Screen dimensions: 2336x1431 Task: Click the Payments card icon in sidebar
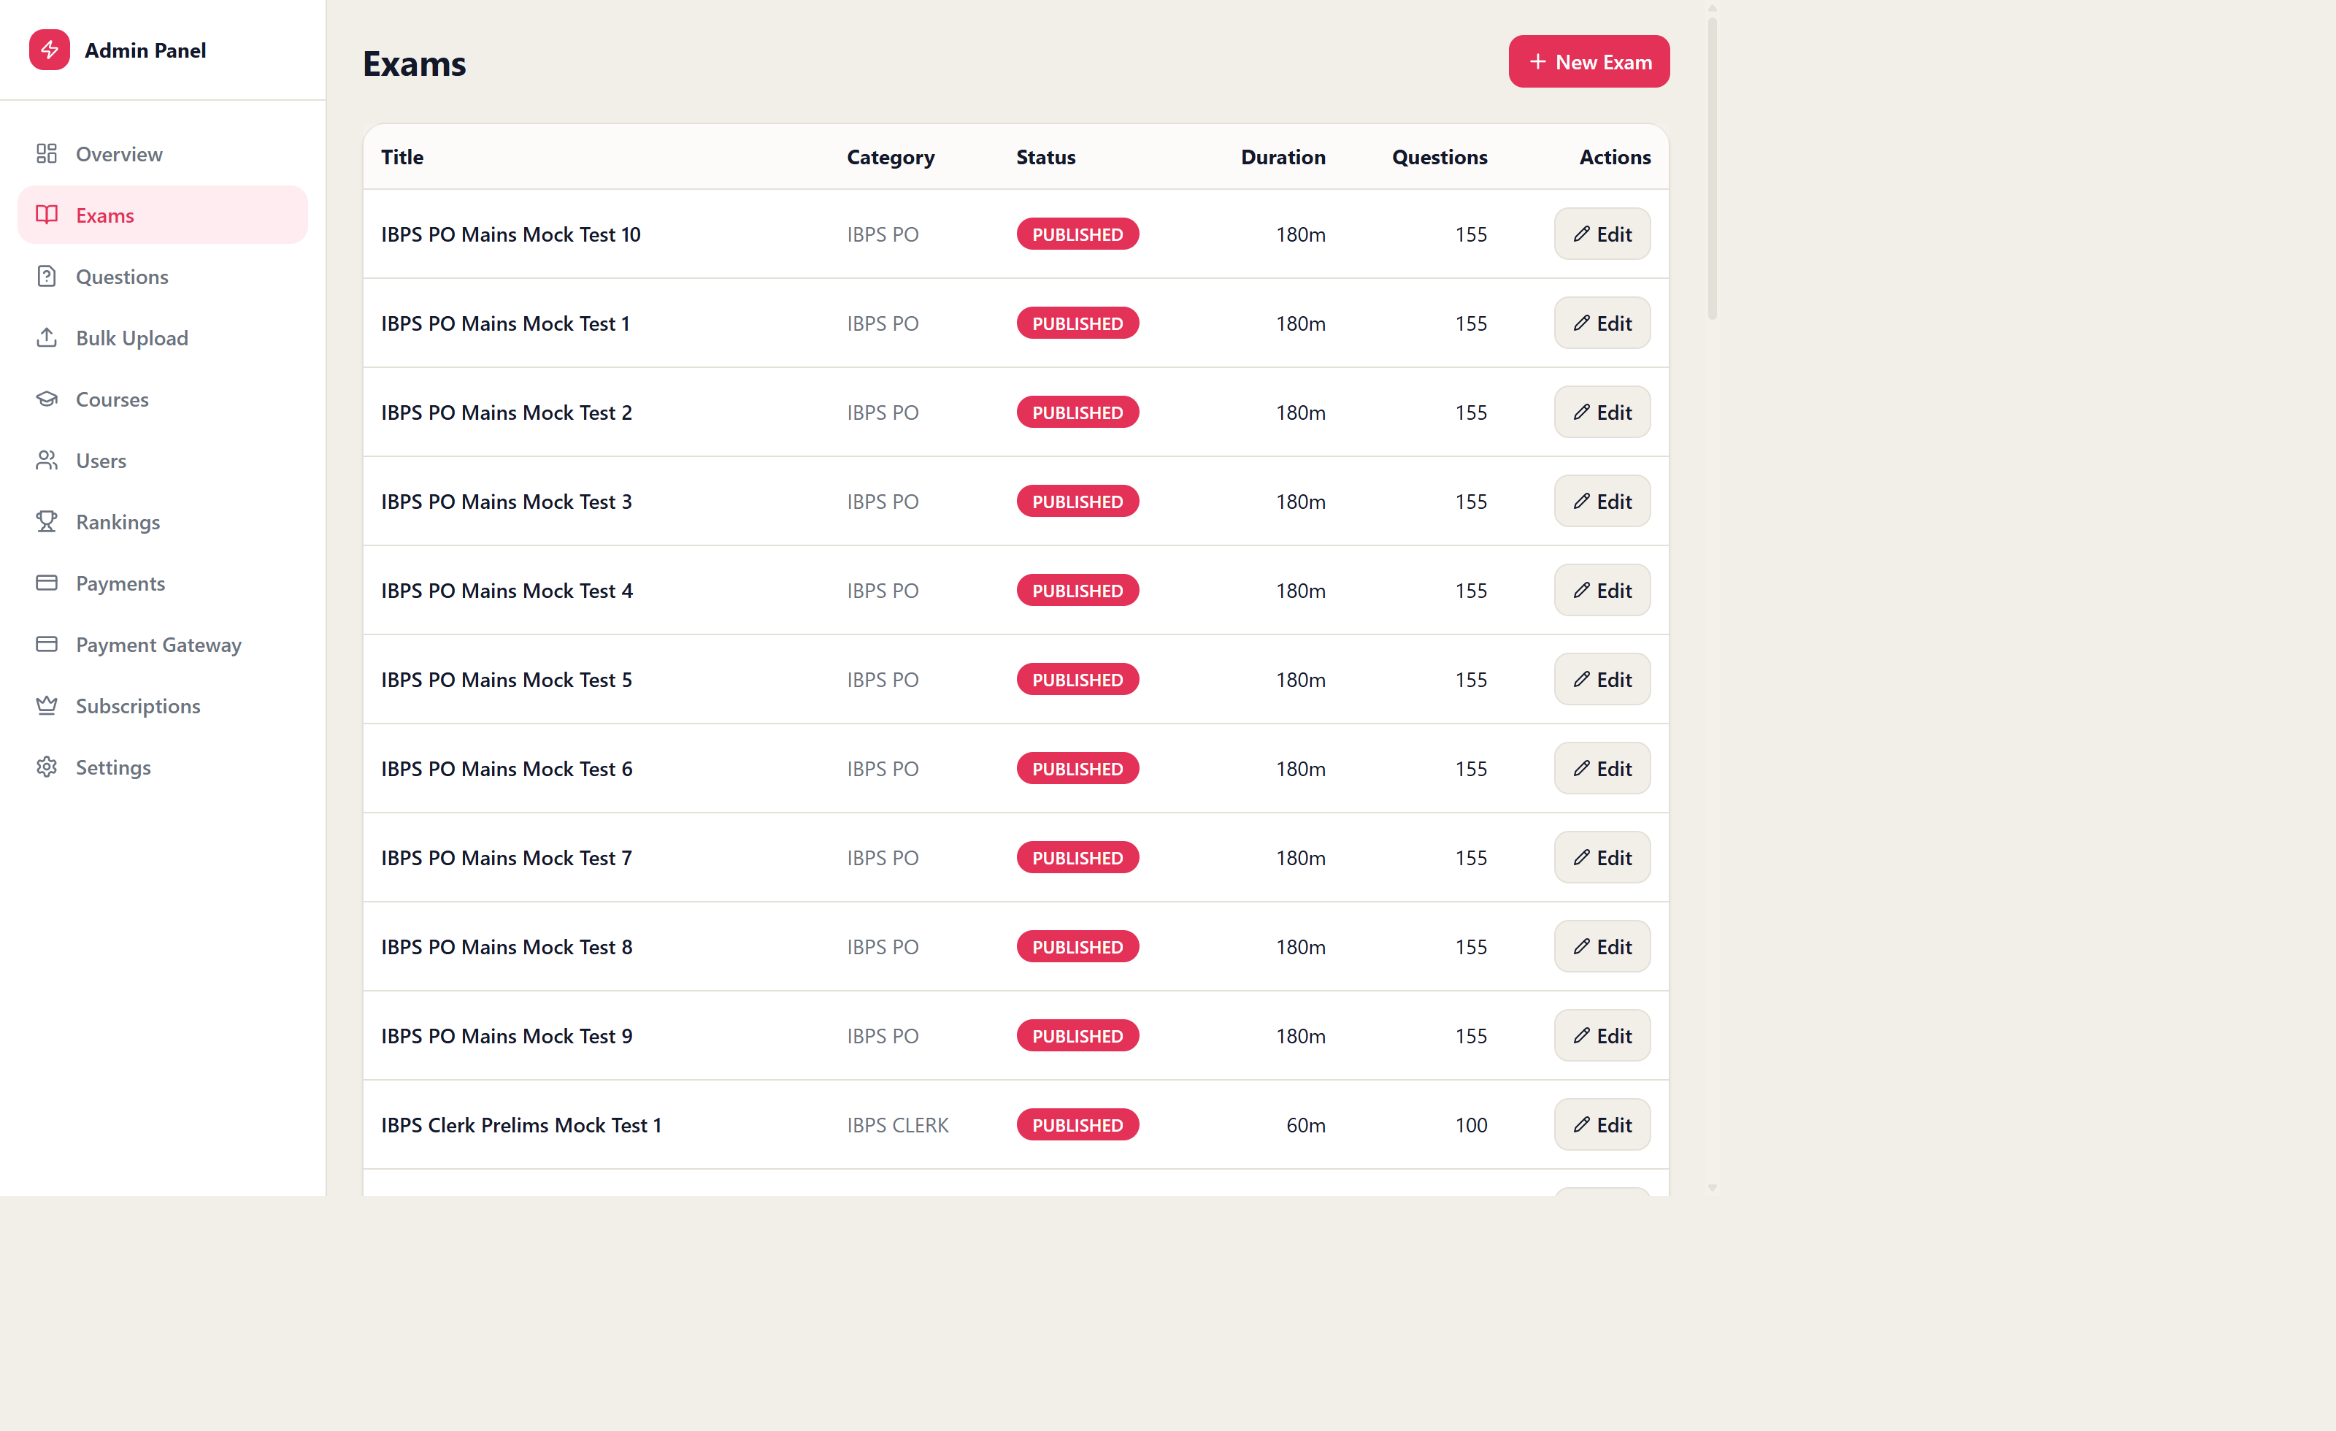pyautogui.click(x=47, y=583)
